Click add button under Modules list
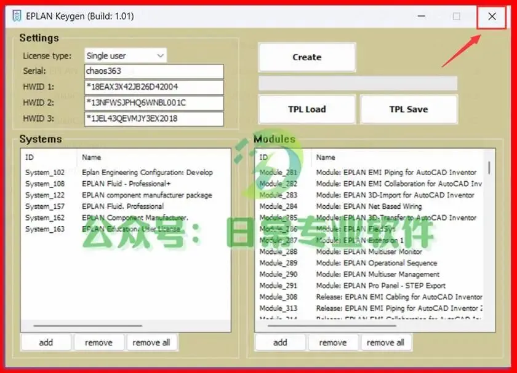 tap(280, 342)
